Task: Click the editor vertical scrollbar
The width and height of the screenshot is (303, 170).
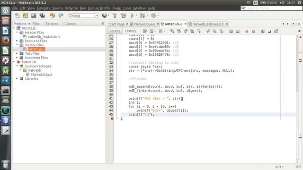Action: [298, 99]
